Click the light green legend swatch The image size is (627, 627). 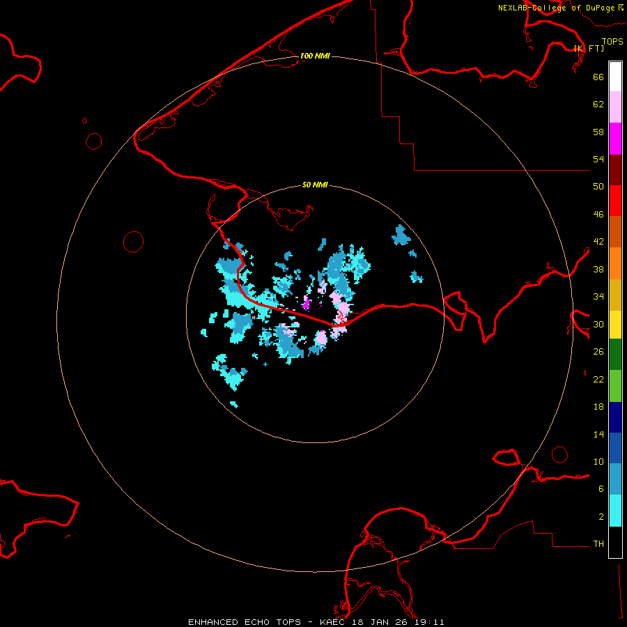point(615,386)
